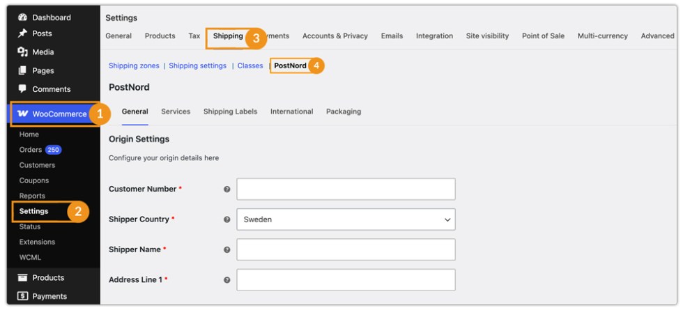Viewport: 683px width, 310px height.
Task: Click the Orders 250 count badge
Action: click(53, 150)
